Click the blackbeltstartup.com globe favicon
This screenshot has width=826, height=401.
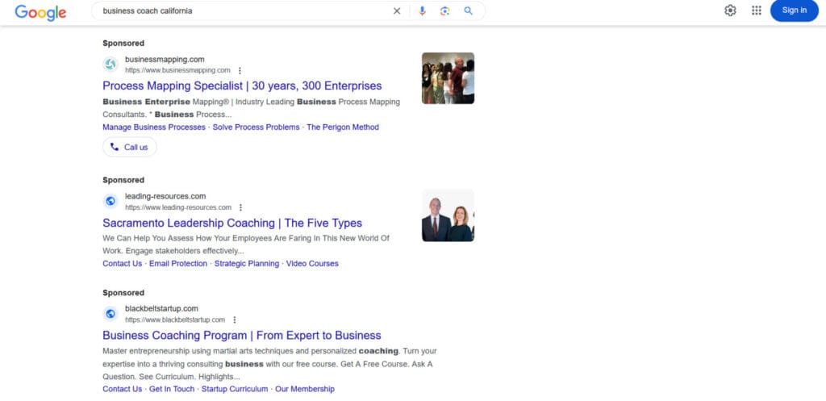(x=111, y=314)
